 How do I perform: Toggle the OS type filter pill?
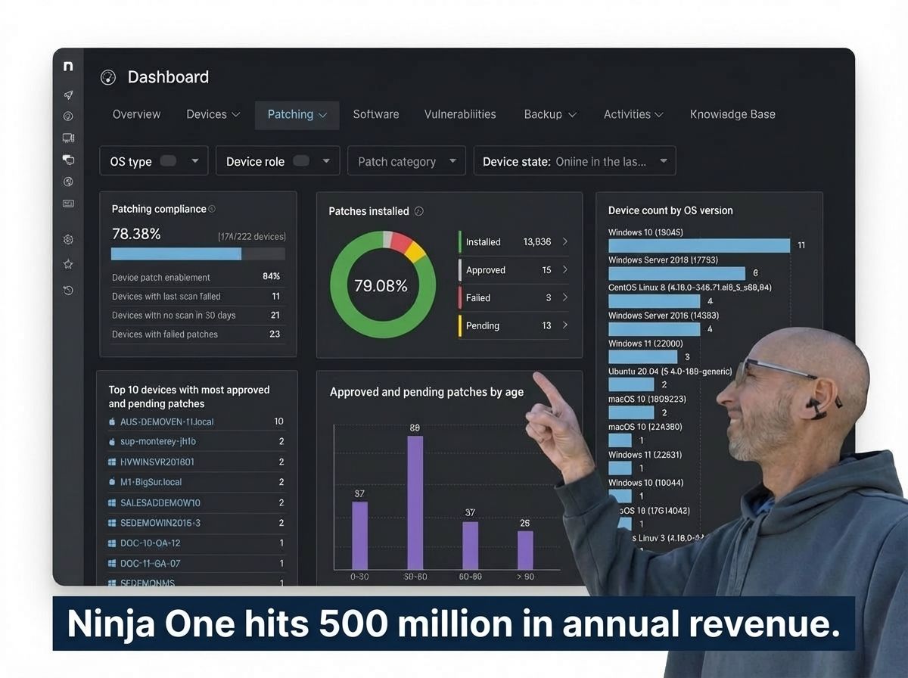pyautogui.click(x=168, y=161)
